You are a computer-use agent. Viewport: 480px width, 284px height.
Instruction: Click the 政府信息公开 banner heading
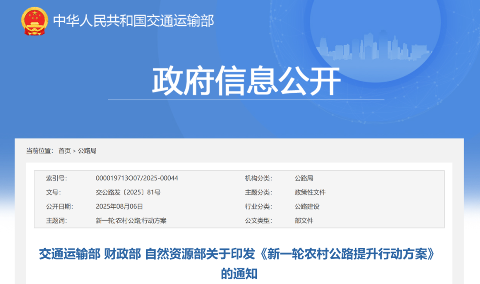[x=246, y=82]
